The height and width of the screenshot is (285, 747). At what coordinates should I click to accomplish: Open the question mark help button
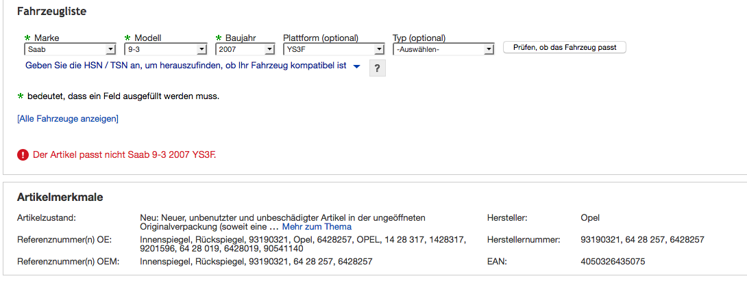(x=378, y=68)
